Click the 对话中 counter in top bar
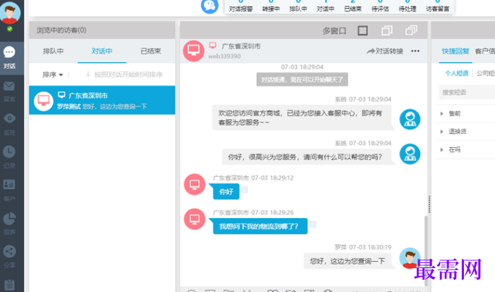The image size is (495, 292). [326, 7]
